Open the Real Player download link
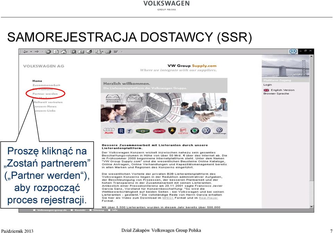Image resolution: width=333 pixels, height=233 pixels. tap(208, 198)
